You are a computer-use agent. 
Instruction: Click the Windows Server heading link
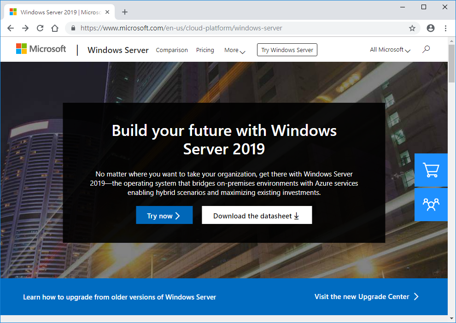click(x=118, y=50)
